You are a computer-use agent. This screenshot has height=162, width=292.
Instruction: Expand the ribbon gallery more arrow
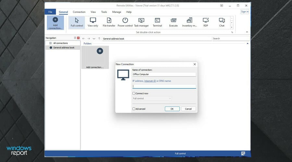coord(232,27)
